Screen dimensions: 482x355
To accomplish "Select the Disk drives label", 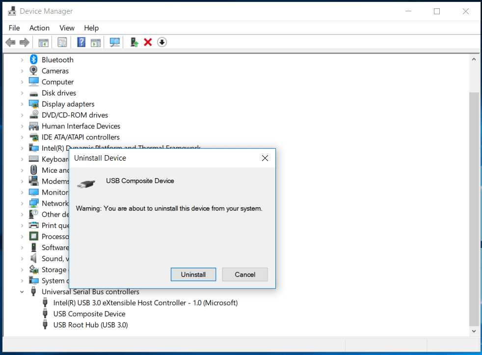I will tap(59, 93).
